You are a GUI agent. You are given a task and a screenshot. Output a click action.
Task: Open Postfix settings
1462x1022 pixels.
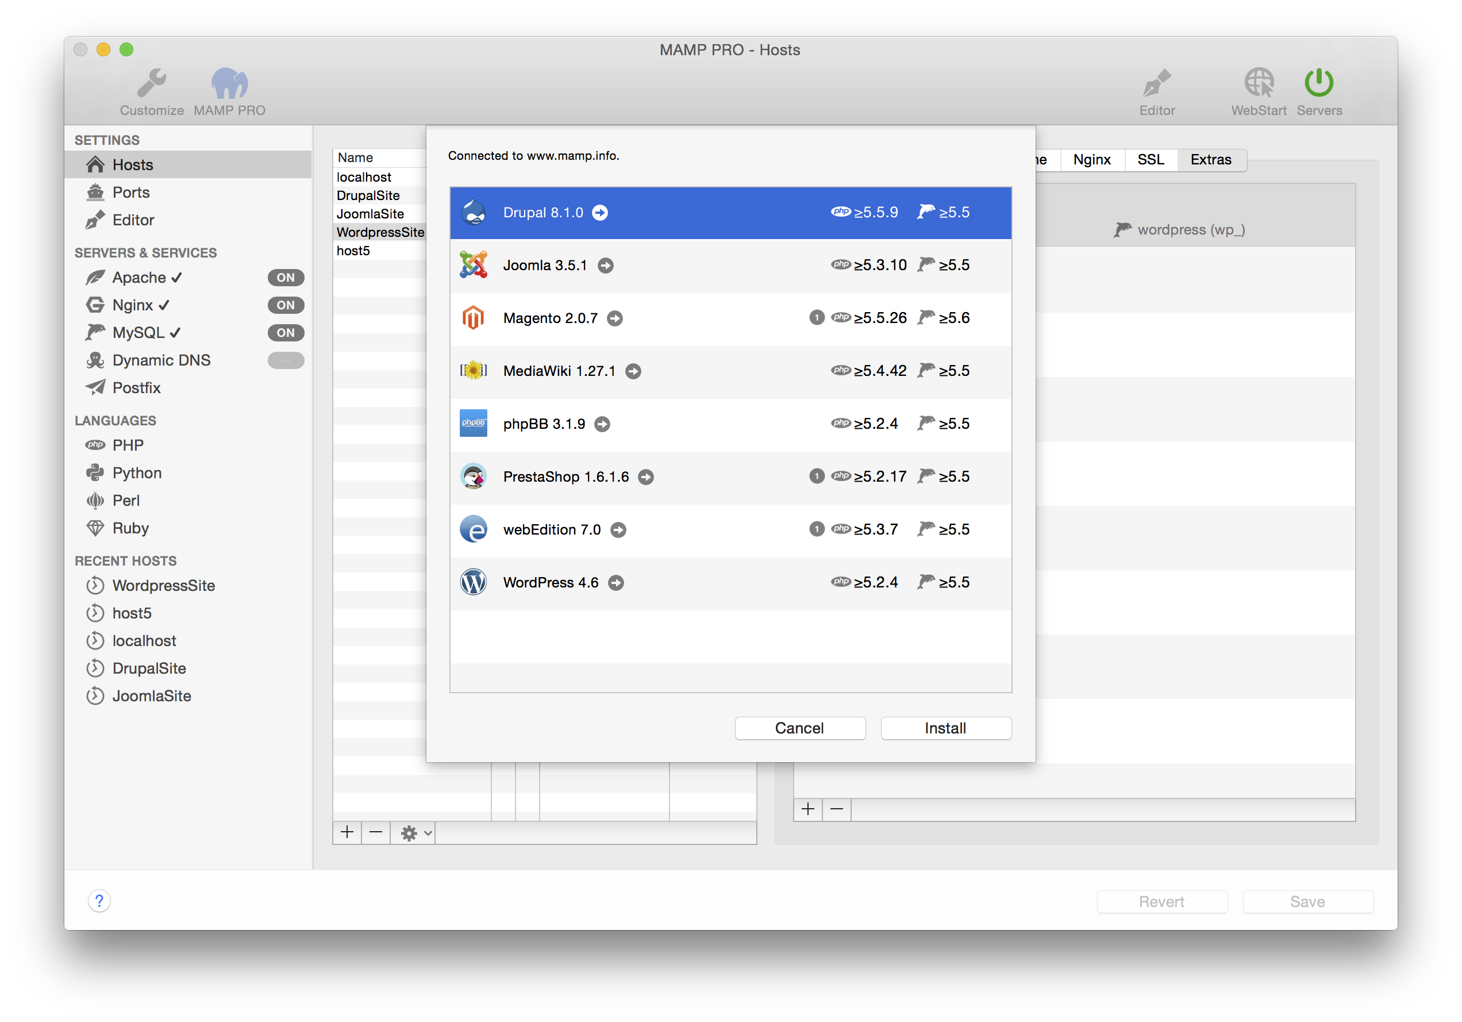click(x=136, y=388)
